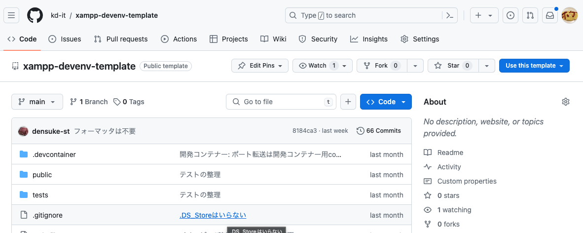
Task: Edit About details via gear icon
Action: pyautogui.click(x=566, y=102)
